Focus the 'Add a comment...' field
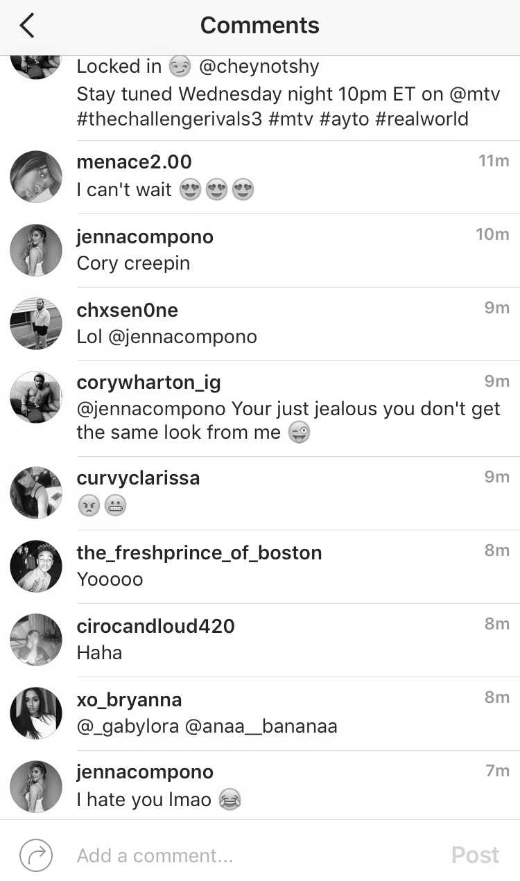Viewport: 520px width, 881px height. click(x=250, y=855)
